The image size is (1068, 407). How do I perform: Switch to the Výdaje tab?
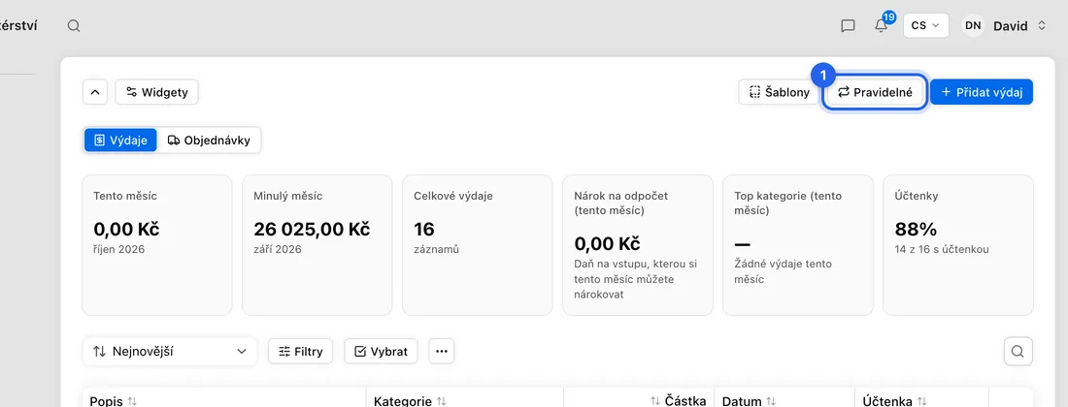click(120, 140)
